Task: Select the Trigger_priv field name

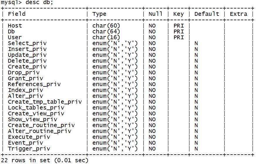Action: click(29, 149)
